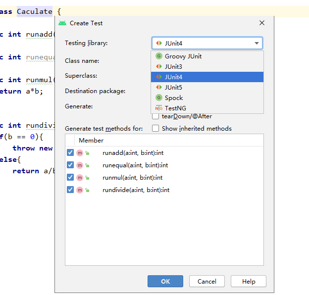Click the public lock icon for runmul
The image size is (309, 295).
(87, 178)
